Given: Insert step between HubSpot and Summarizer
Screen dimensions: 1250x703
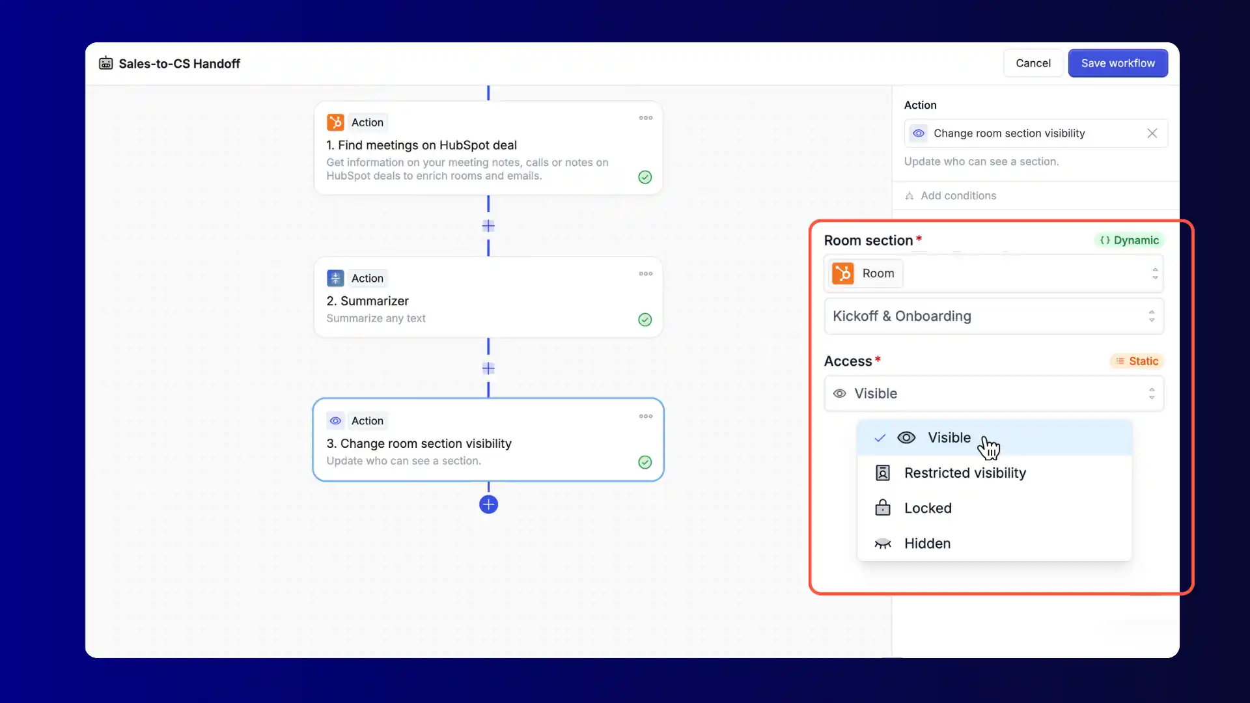Looking at the screenshot, I should (x=488, y=226).
